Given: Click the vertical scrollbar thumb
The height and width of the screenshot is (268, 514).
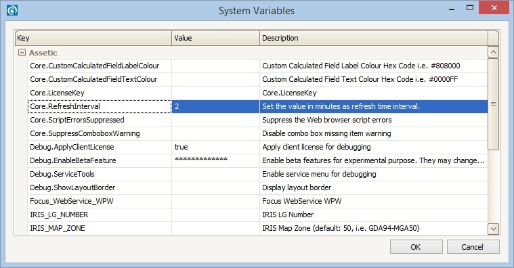Looking at the screenshot, I should point(493,104).
